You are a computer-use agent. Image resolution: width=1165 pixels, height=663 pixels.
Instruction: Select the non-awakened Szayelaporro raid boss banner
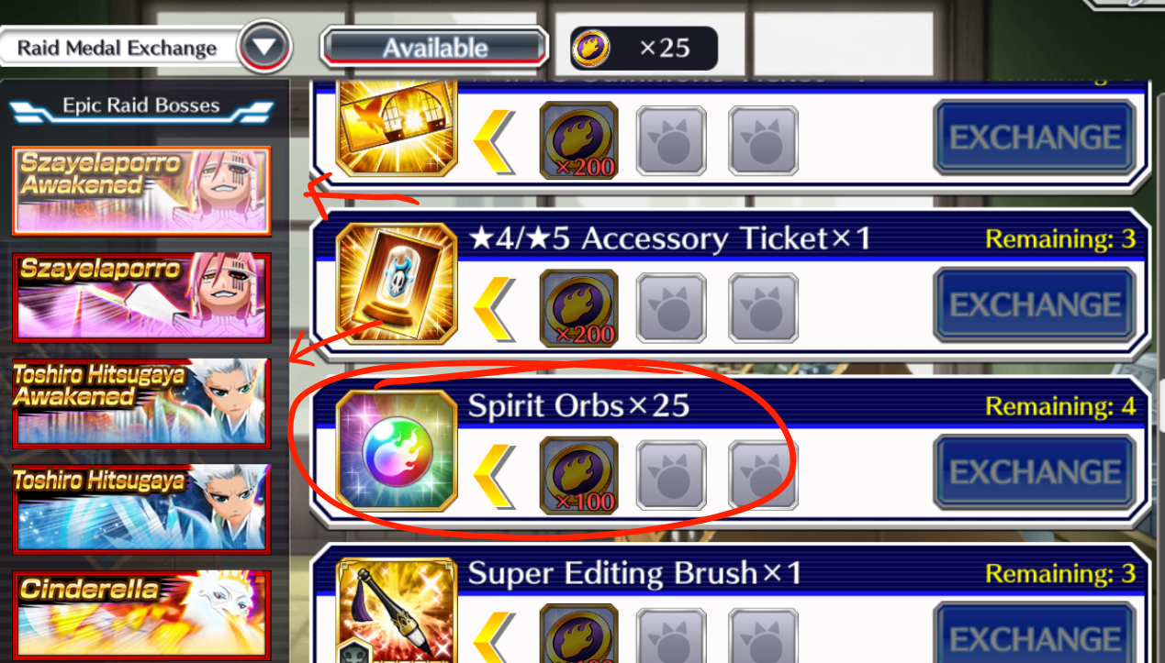tap(141, 295)
